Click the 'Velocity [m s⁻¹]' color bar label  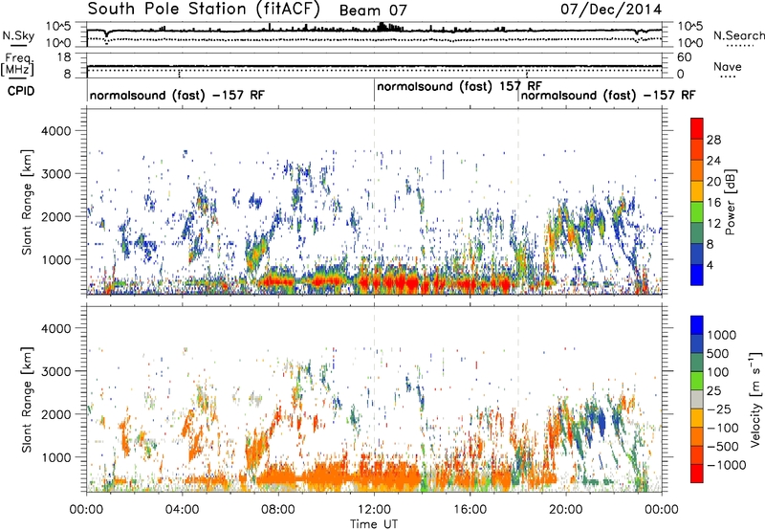pos(755,399)
